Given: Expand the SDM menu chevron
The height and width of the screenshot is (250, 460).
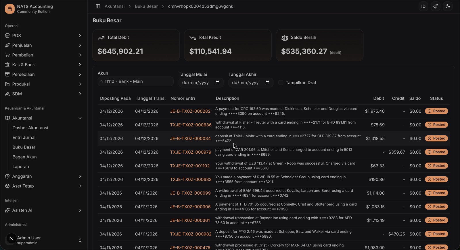Looking at the screenshot, I should (x=80, y=94).
